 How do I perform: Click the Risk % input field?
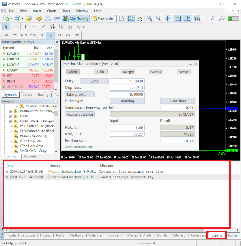127,127
